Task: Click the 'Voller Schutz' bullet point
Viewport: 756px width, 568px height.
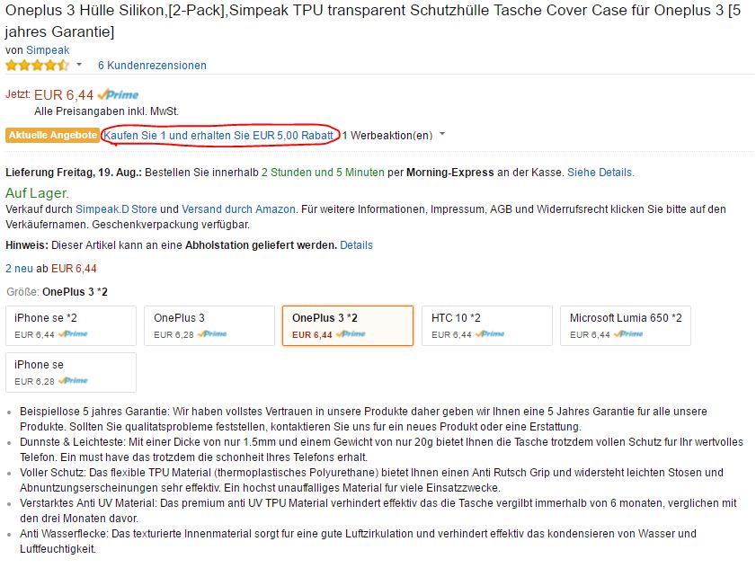Action: pos(371,480)
